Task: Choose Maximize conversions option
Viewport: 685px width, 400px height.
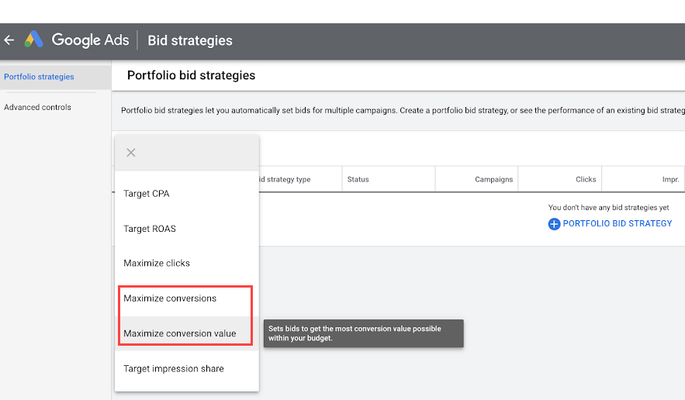Action: point(186,298)
